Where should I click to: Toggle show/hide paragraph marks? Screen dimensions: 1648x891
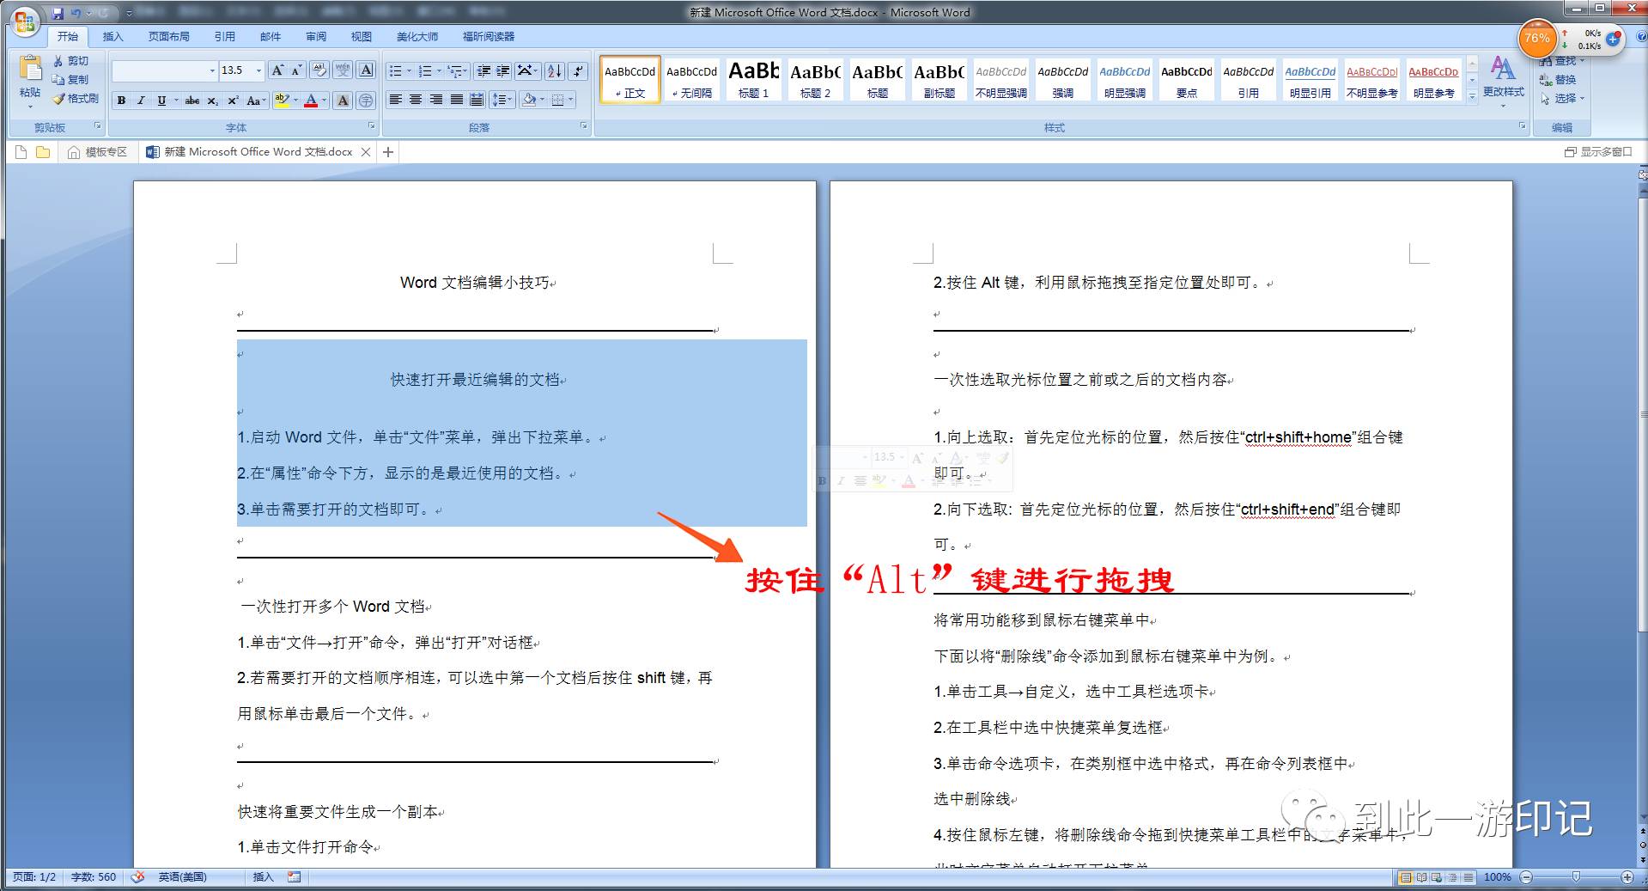pos(578,70)
